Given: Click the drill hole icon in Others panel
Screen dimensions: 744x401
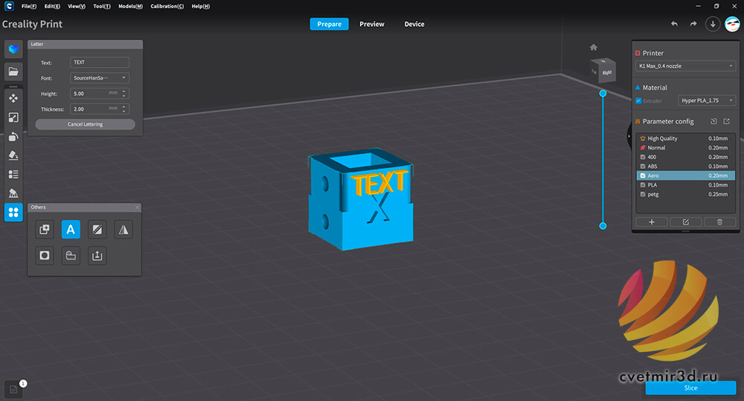Looking at the screenshot, I should [x=44, y=255].
